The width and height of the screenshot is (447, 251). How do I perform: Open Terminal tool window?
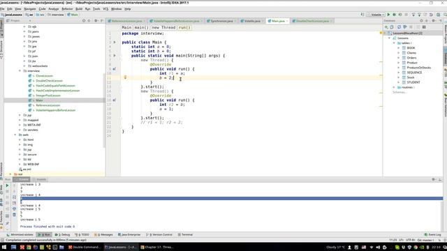186,235
